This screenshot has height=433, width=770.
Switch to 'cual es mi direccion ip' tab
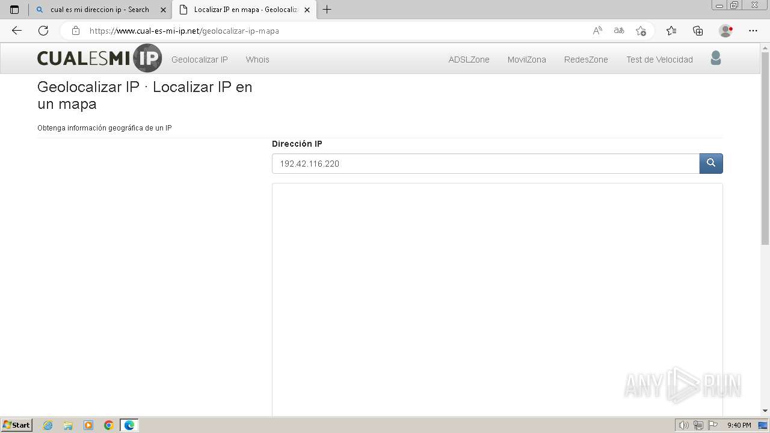tap(100, 10)
